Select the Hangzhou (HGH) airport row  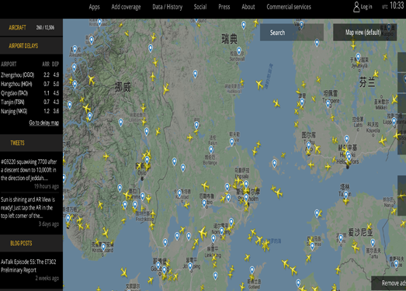(x=30, y=84)
